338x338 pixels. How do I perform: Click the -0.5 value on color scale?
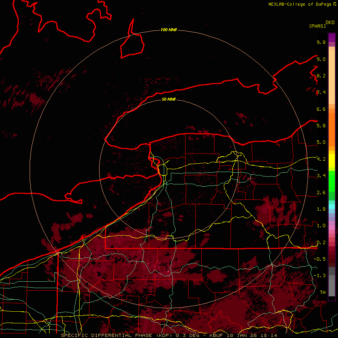tap(320, 259)
